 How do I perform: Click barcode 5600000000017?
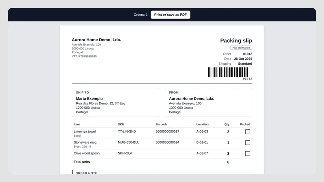click(167, 131)
